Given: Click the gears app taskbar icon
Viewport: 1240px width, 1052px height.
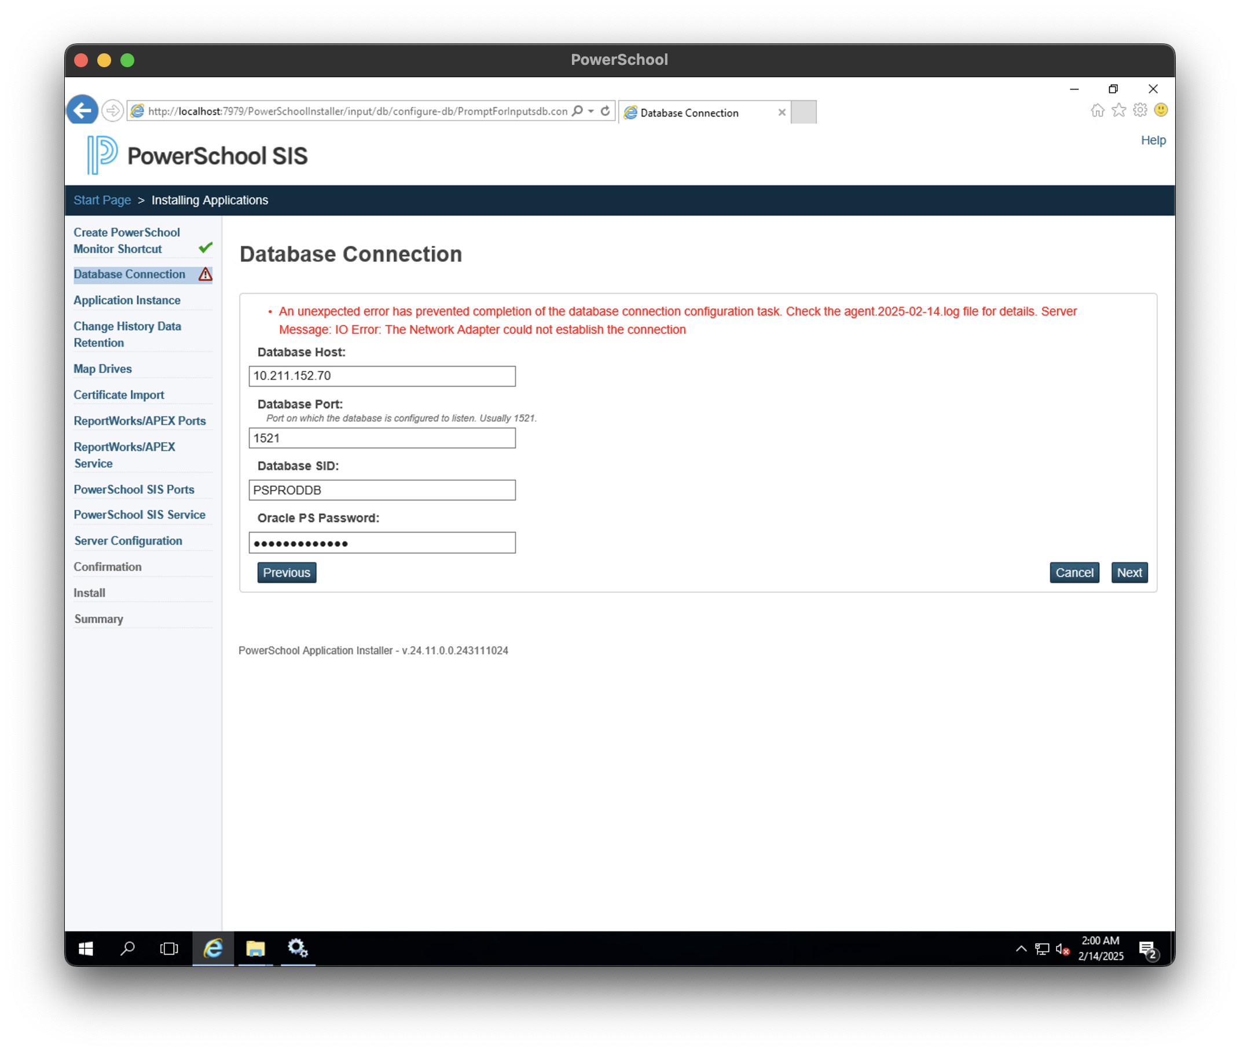Looking at the screenshot, I should click(298, 949).
